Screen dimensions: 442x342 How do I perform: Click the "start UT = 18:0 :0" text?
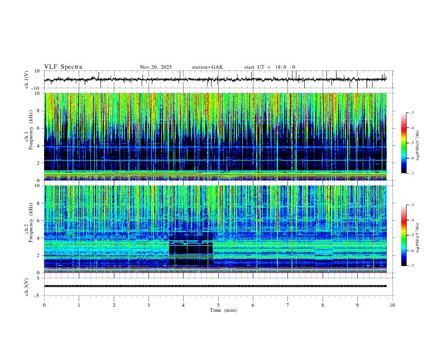coord(270,67)
